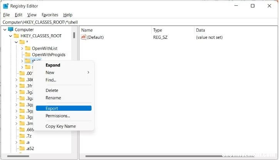Choose Expand in the context menu
279x160 pixels.
(64, 65)
